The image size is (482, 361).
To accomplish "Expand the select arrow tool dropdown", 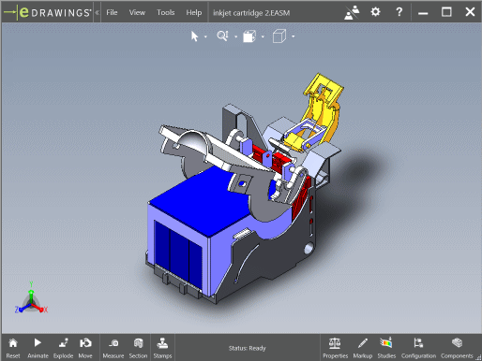I will click(205, 36).
